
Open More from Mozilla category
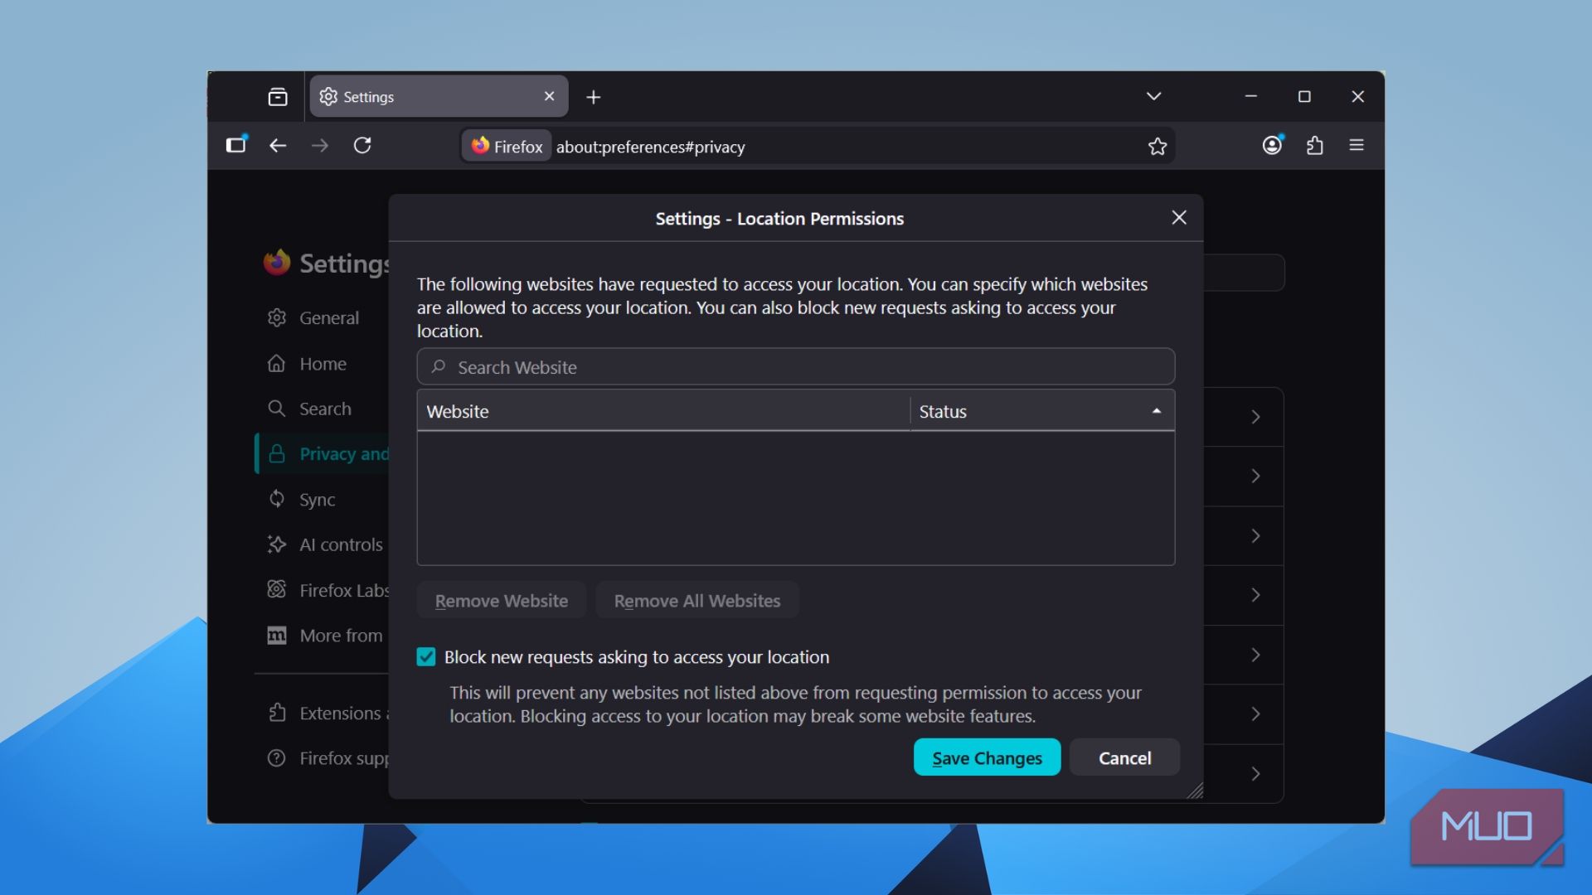click(322, 636)
